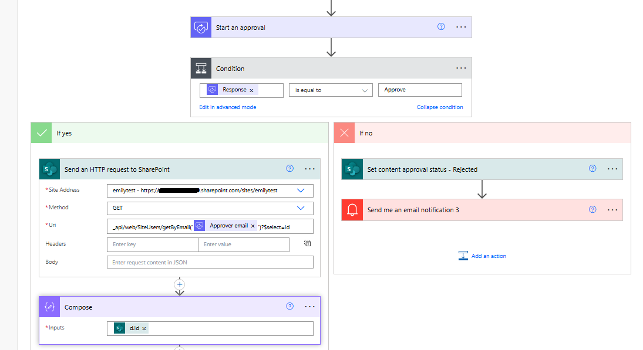Open the 'is equal to' operator dropdown
Image resolution: width=643 pixels, height=350 pixels.
pyautogui.click(x=331, y=90)
